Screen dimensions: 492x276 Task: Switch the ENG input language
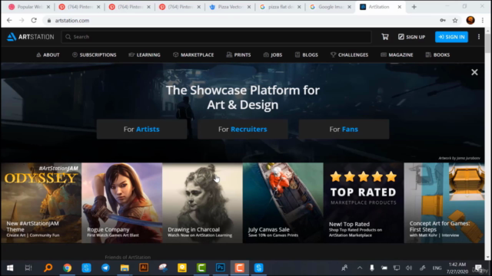click(x=437, y=268)
